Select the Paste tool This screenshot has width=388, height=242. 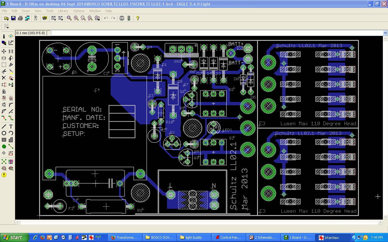click(11, 71)
